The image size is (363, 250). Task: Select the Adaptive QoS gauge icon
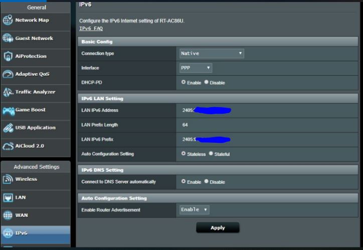tap(8, 75)
